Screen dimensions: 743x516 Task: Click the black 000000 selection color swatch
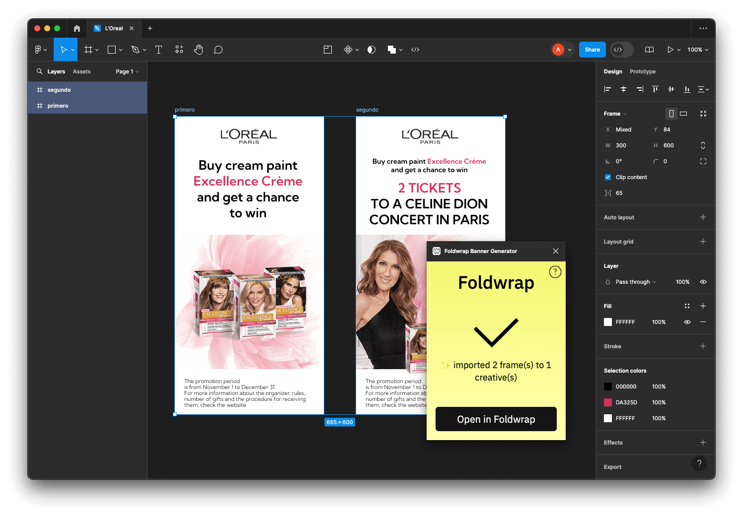pos(608,387)
